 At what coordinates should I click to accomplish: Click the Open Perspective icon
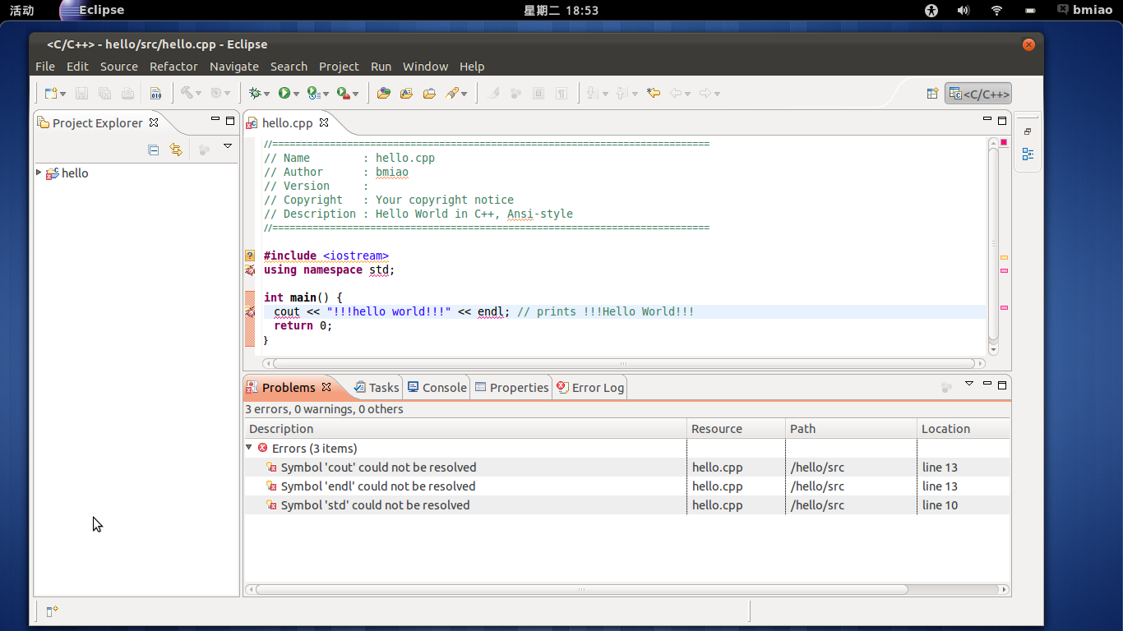click(x=932, y=94)
